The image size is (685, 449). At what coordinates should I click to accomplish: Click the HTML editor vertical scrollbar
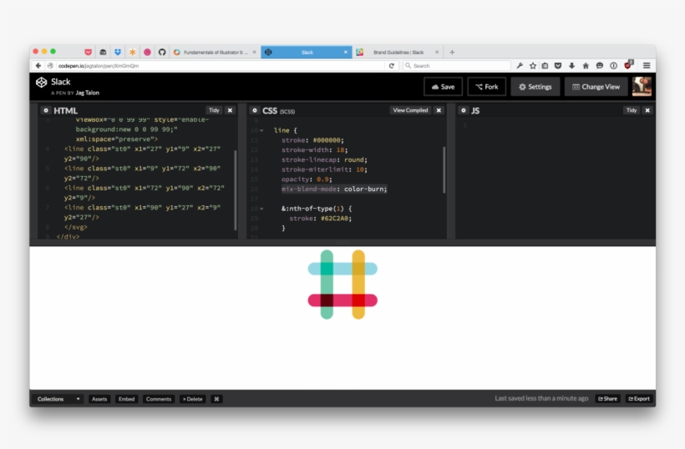click(236, 189)
